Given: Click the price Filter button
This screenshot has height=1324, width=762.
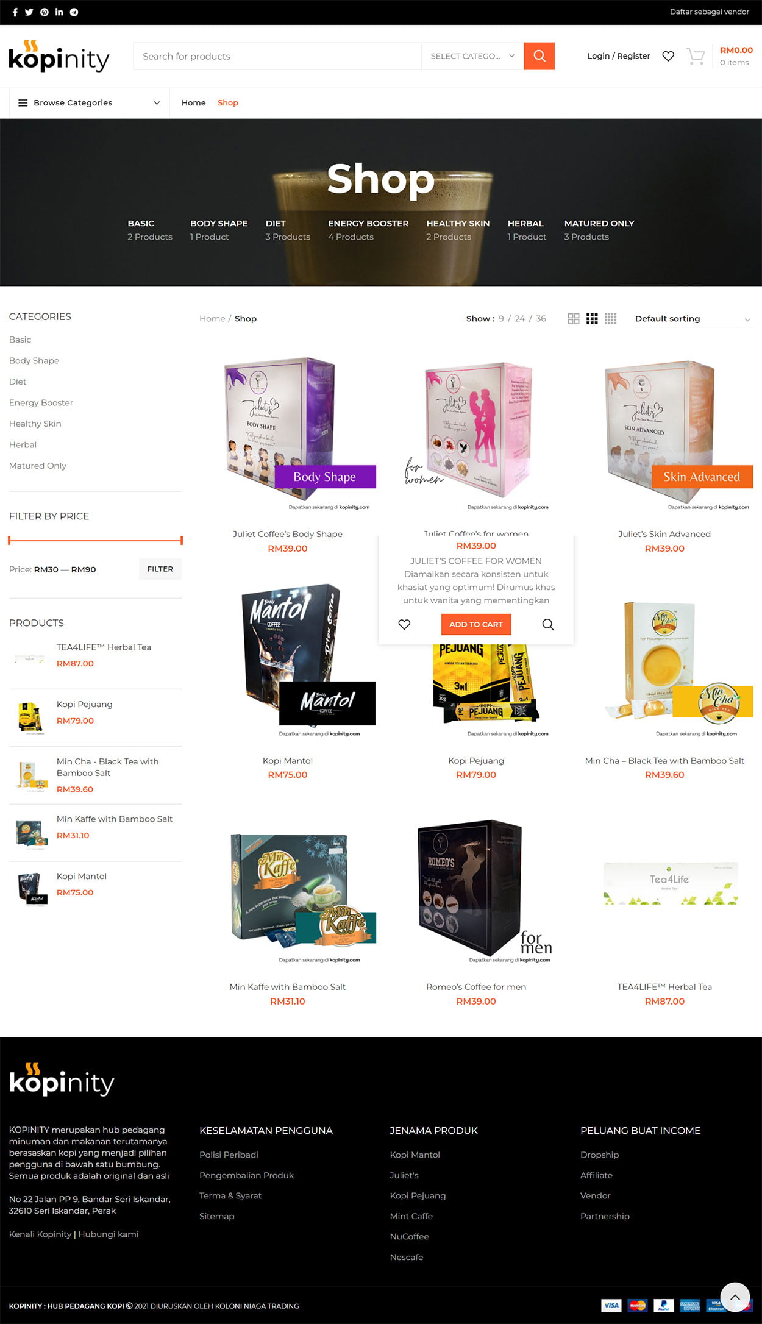Looking at the screenshot, I should (x=160, y=569).
